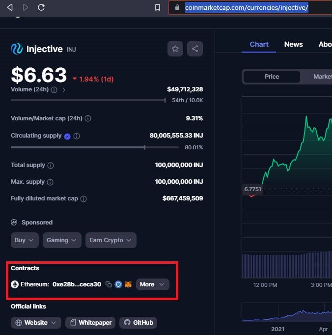Click the $6.63 price text

click(39, 75)
